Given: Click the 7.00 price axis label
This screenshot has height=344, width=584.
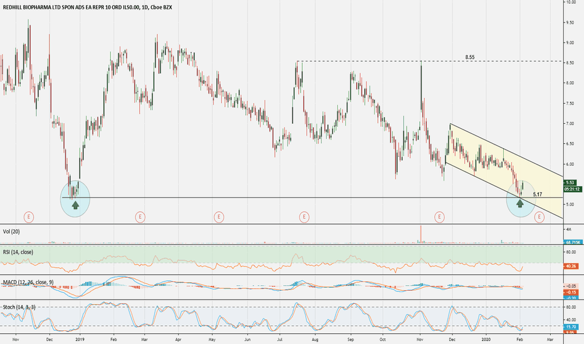Looking at the screenshot, I should tap(570, 123).
